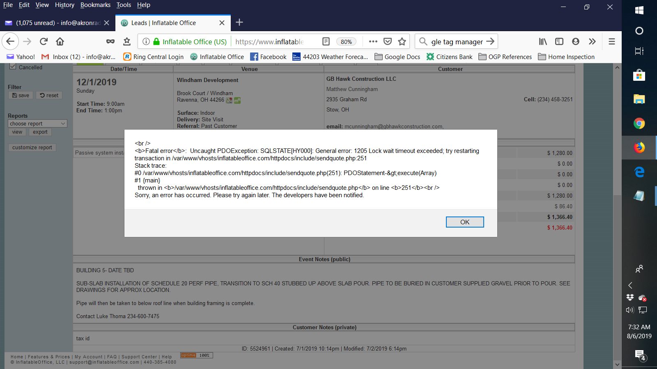Open the Ring Central Login bookmark

coord(154,57)
